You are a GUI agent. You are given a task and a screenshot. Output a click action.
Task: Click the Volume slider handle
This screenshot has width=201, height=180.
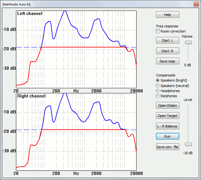tap(188, 42)
